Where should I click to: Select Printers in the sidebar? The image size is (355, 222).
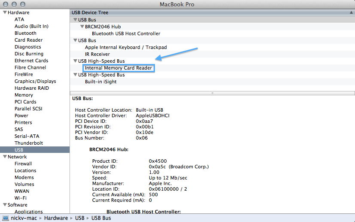[x=23, y=122]
